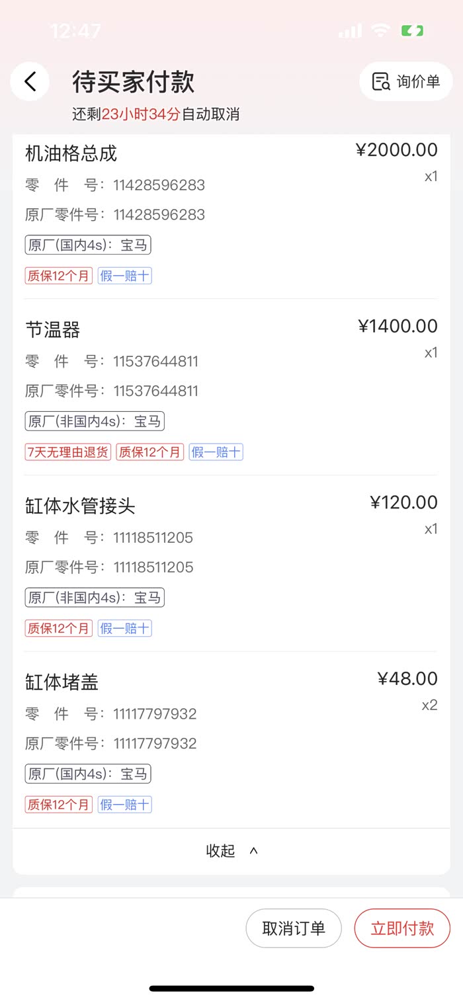
Task: Tap the 立即付款 pay now button
Action: point(402,928)
